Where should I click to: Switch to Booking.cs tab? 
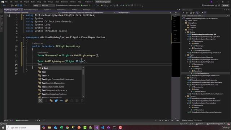coord(87,10)
